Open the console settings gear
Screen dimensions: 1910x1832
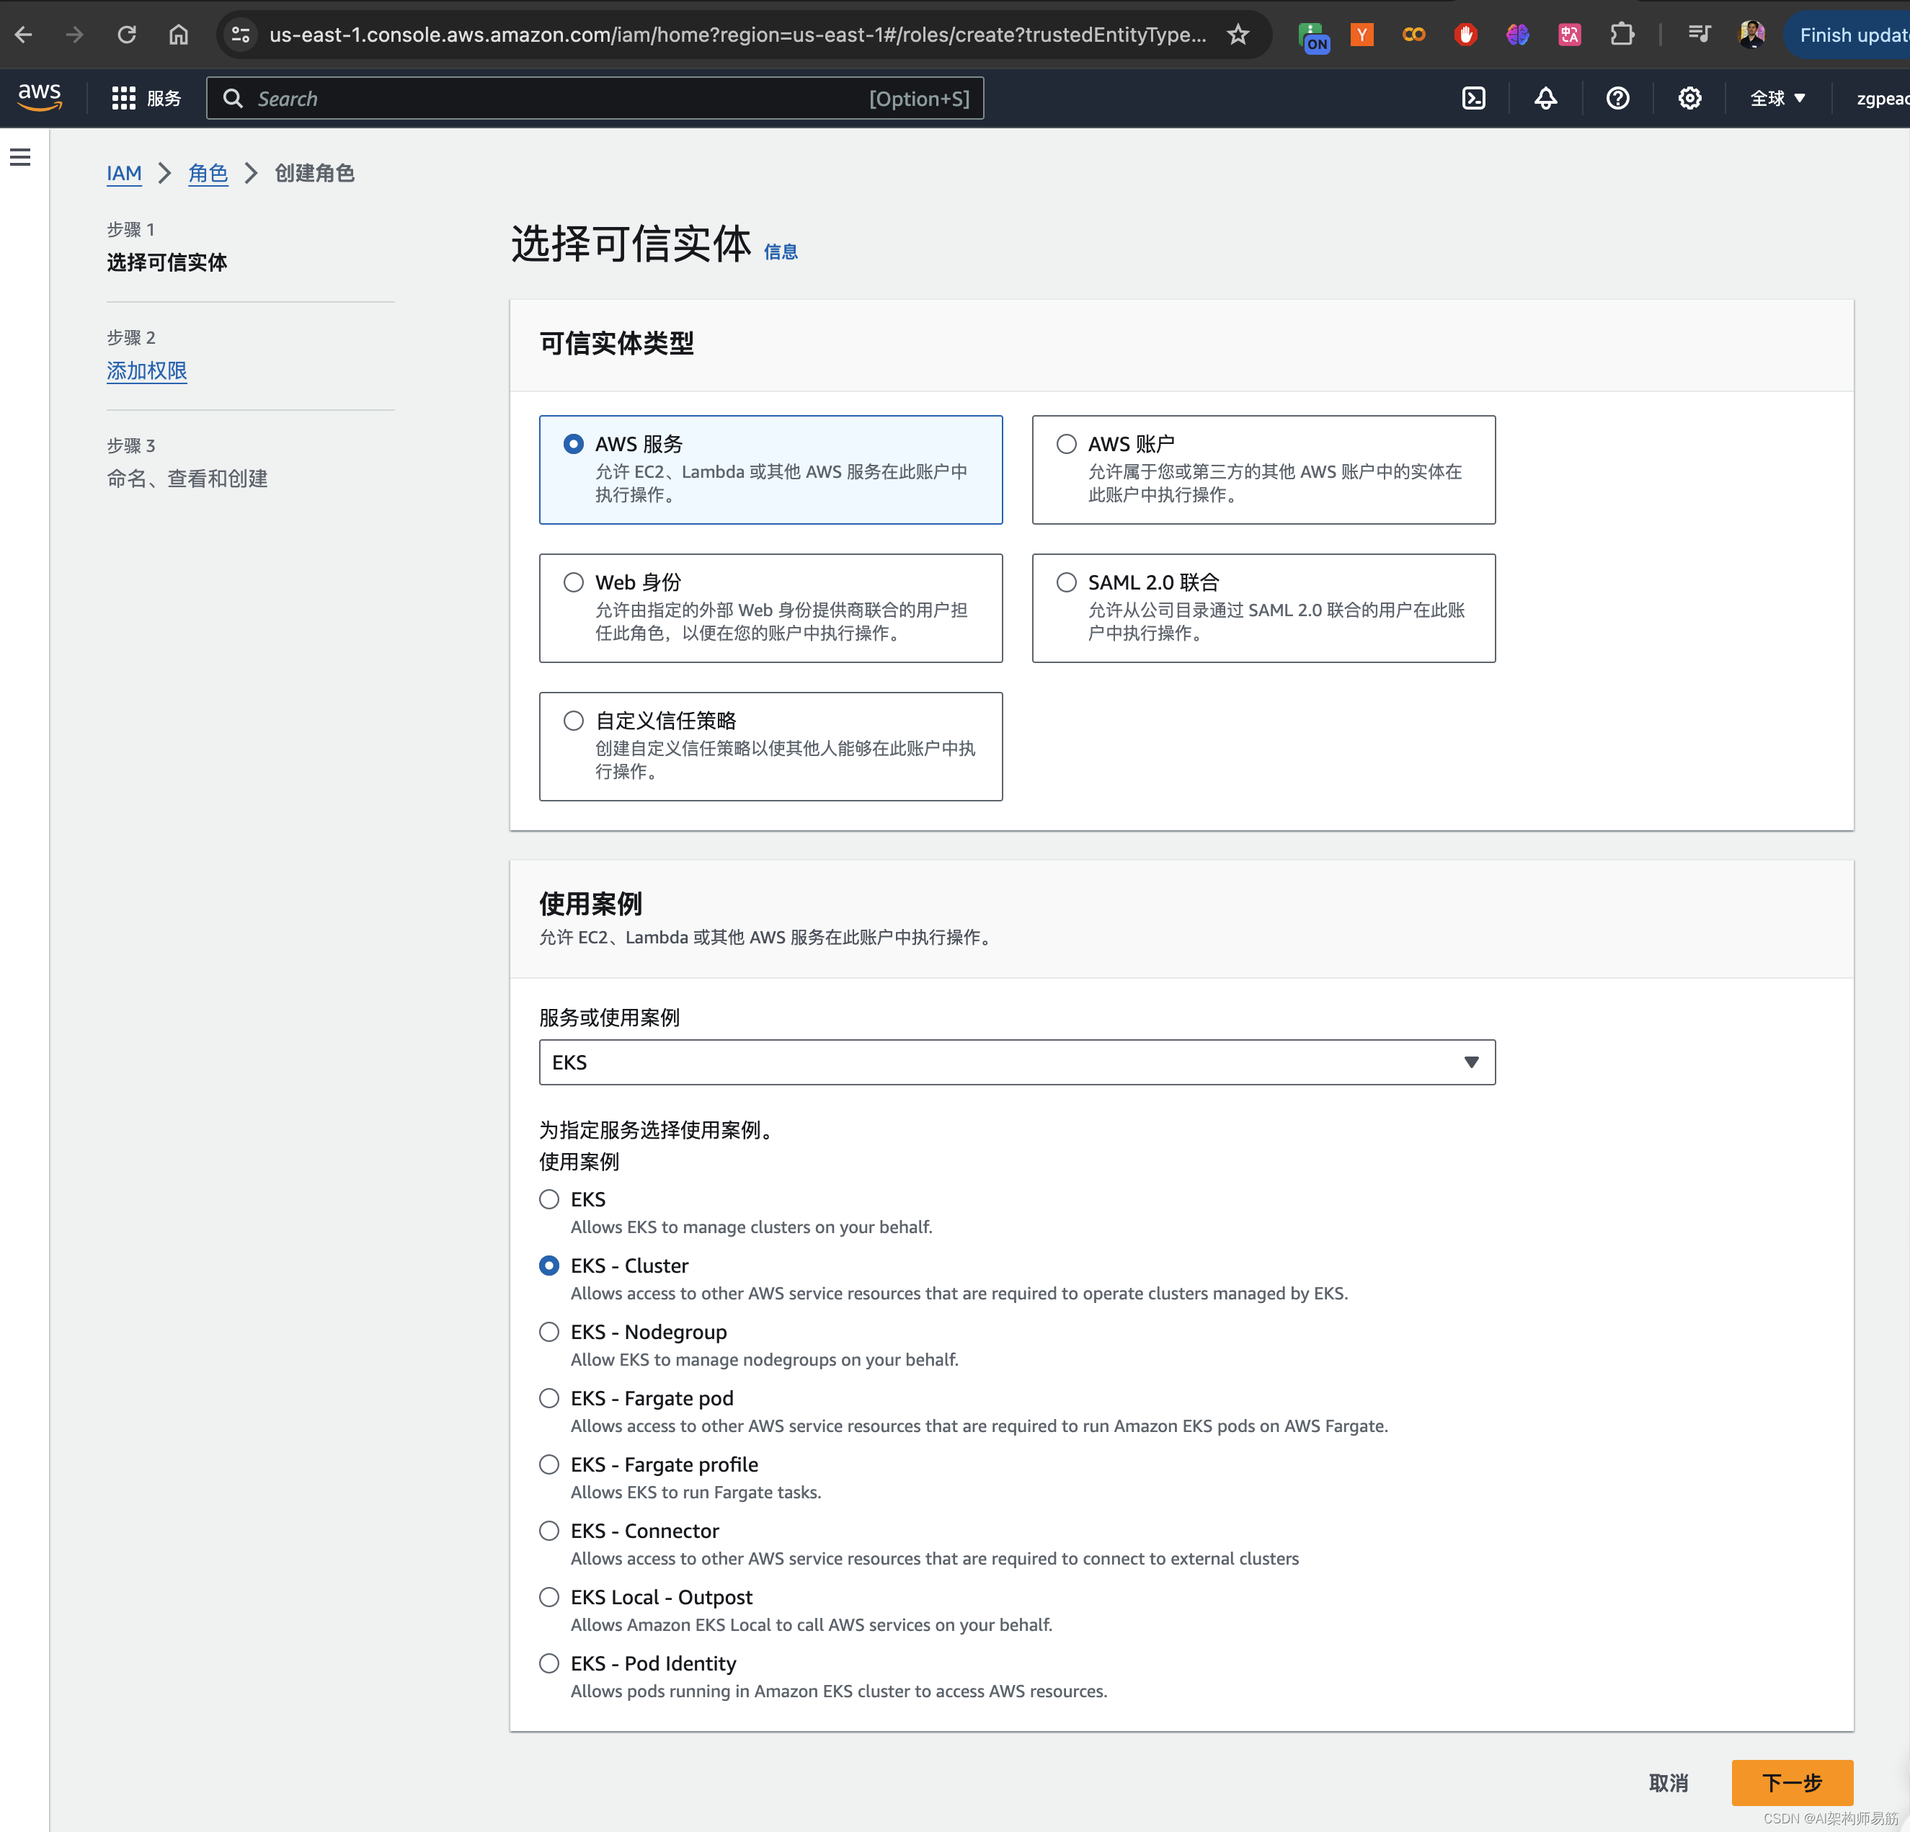tap(1689, 99)
